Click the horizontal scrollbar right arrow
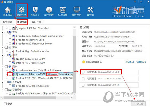Image resolution: width=150 pixels, height=108 pixels. click(x=71, y=98)
